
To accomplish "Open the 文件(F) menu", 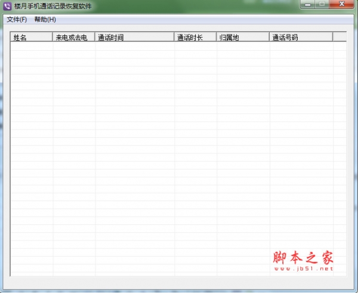I will tap(17, 20).
